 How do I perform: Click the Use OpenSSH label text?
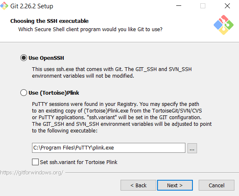point(46,58)
